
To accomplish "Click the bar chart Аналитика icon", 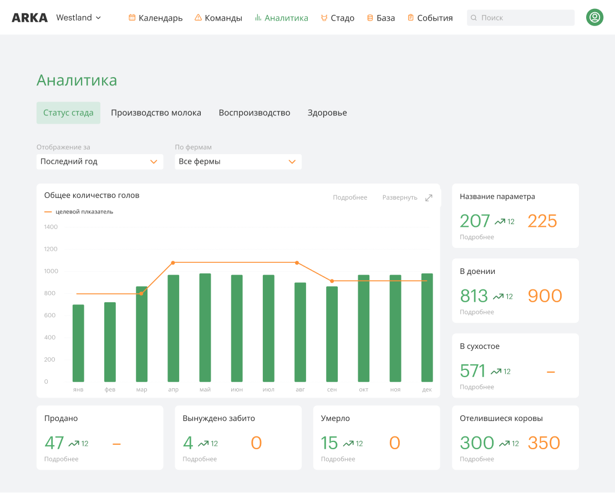I will point(258,18).
